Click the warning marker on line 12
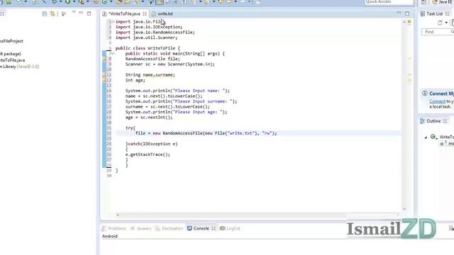The height and width of the screenshot is (255, 454). tap(104, 80)
